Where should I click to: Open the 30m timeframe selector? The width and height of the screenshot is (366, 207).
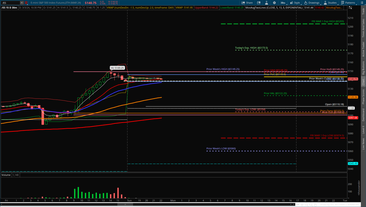point(283,3)
